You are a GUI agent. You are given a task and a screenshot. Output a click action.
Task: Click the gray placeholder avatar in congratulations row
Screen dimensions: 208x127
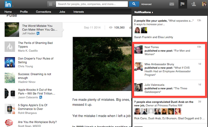pos(151,111)
